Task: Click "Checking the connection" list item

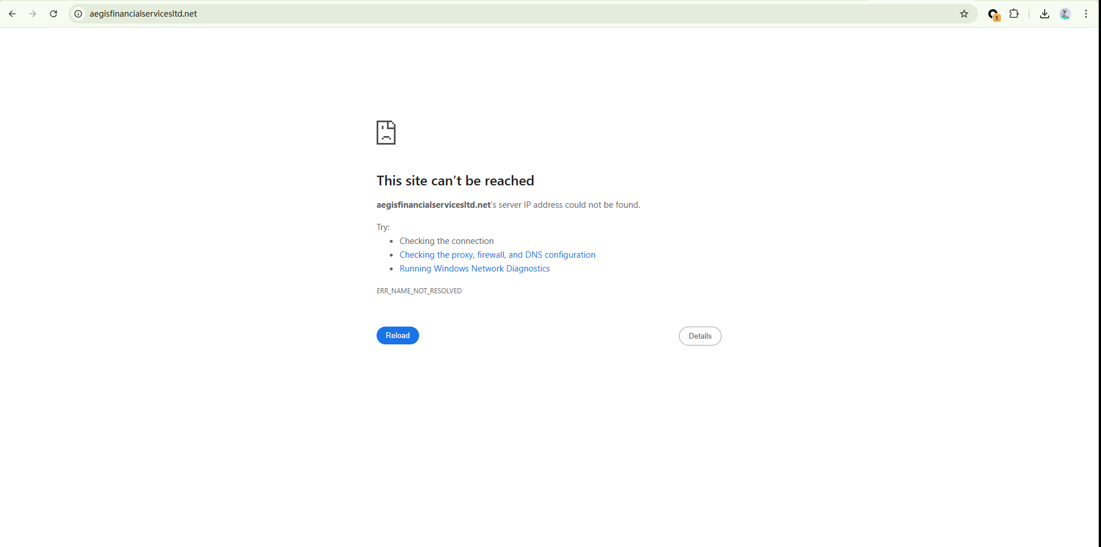Action: (447, 241)
